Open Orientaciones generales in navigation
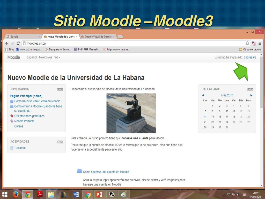 [x=29, y=116]
